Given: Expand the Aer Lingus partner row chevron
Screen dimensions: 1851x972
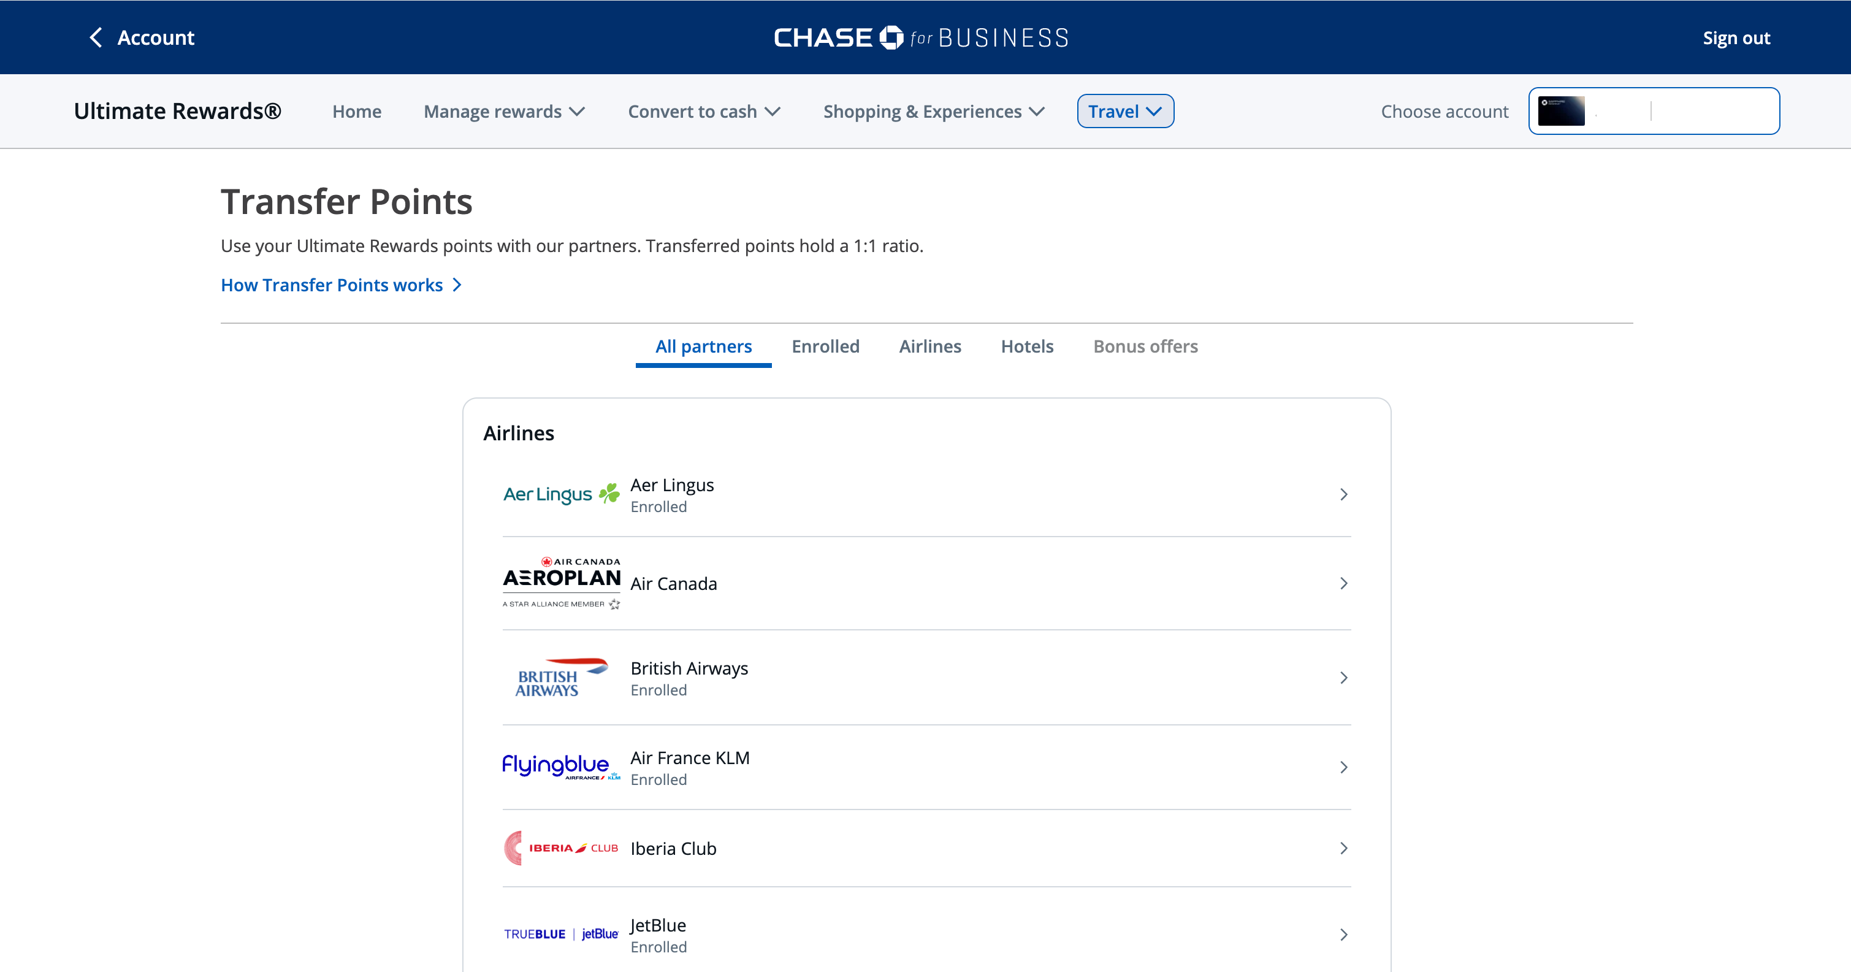Looking at the screenshot, I should (1343, 494).
